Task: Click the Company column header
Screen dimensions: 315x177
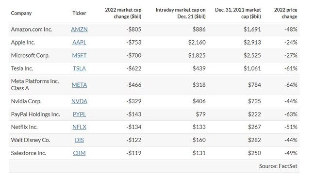Action: pyautogui.click(x=21, y=13)
